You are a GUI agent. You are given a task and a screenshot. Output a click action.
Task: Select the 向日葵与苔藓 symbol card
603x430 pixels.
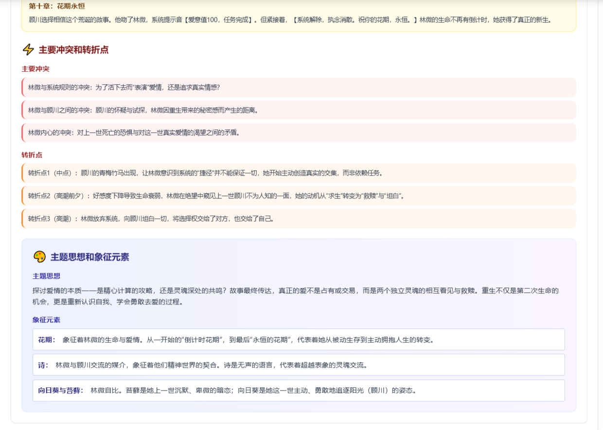299,390
